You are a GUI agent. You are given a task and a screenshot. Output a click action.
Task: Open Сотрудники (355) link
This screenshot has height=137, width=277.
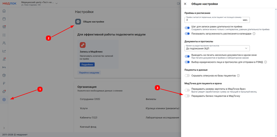click(90, 99)
